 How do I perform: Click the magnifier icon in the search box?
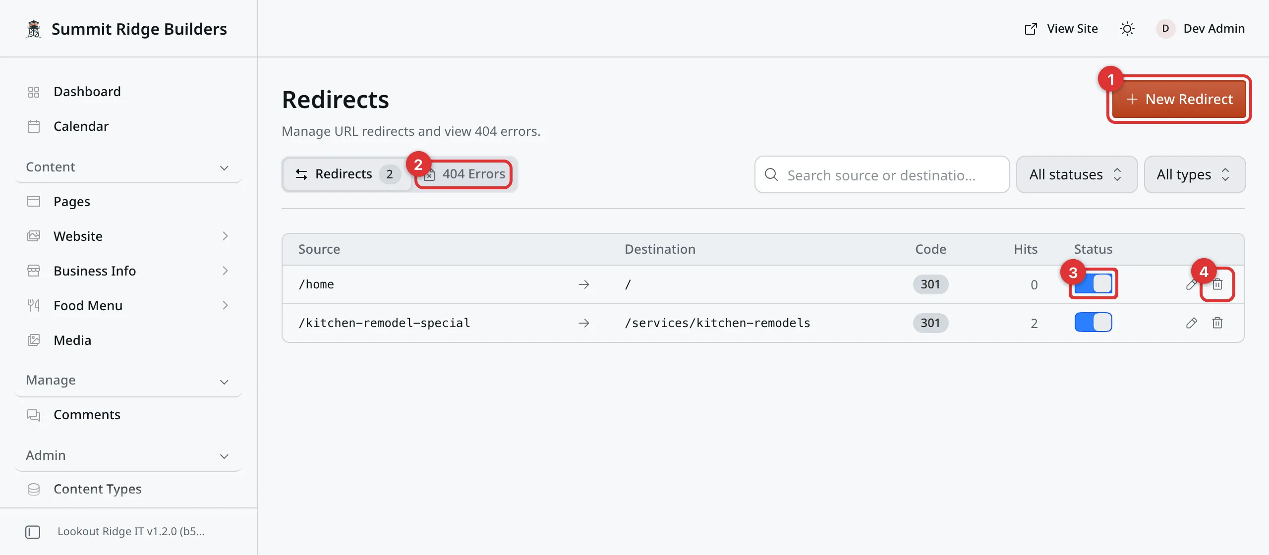pos(771,174)
